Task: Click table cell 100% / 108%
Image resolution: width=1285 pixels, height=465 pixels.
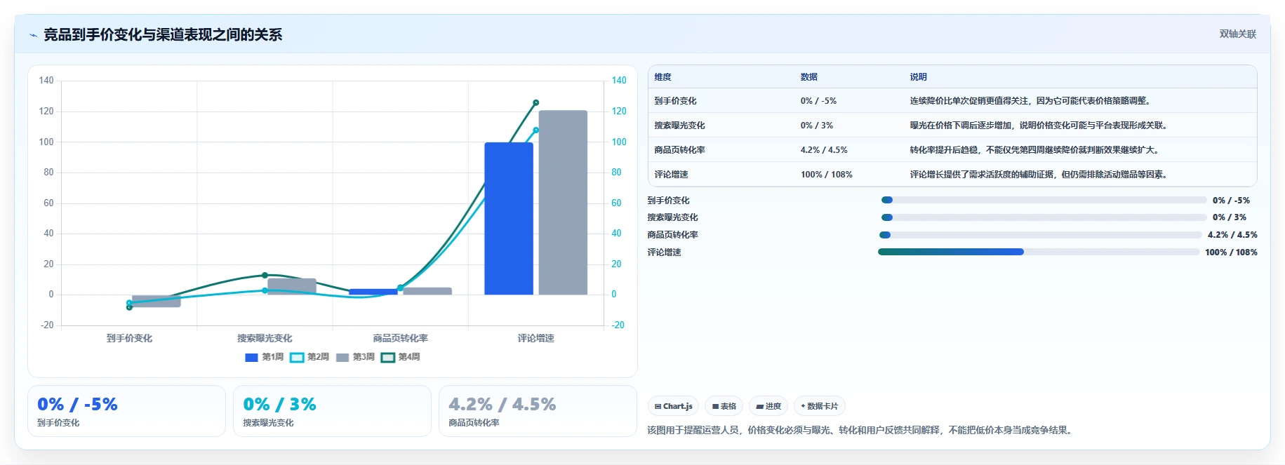Action: (826, 175)
